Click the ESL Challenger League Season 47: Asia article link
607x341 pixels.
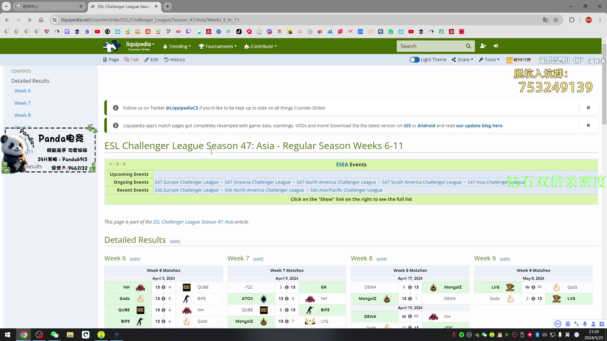pyautogui.click(x=193, y=222)
